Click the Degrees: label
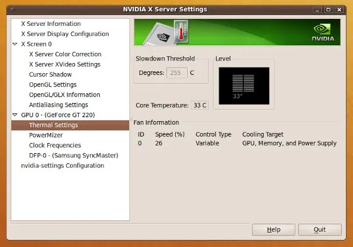353x247 pixels. point(151,73)
